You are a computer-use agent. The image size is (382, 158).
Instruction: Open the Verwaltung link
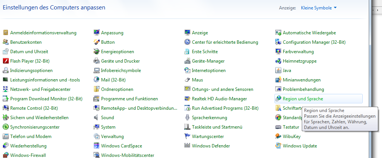pyautogui.click(x=112, y=137)
